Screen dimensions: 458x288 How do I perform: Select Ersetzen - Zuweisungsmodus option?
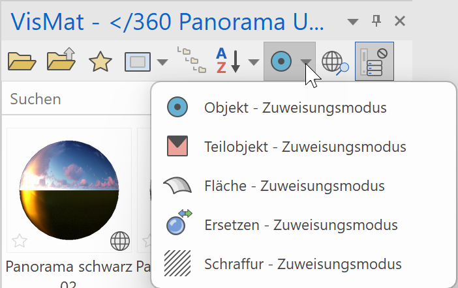(301, 225)
